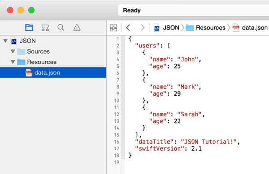
Task: Click "name" key on line 12
Action: (x=160, y=115)
